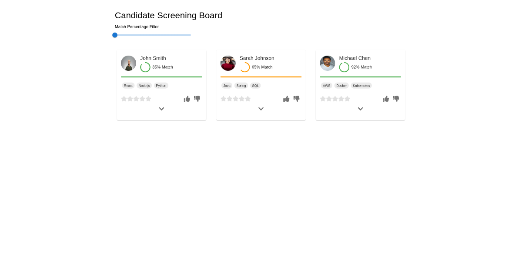
Task: Select the React skill chip
Action: coord(128,86)
